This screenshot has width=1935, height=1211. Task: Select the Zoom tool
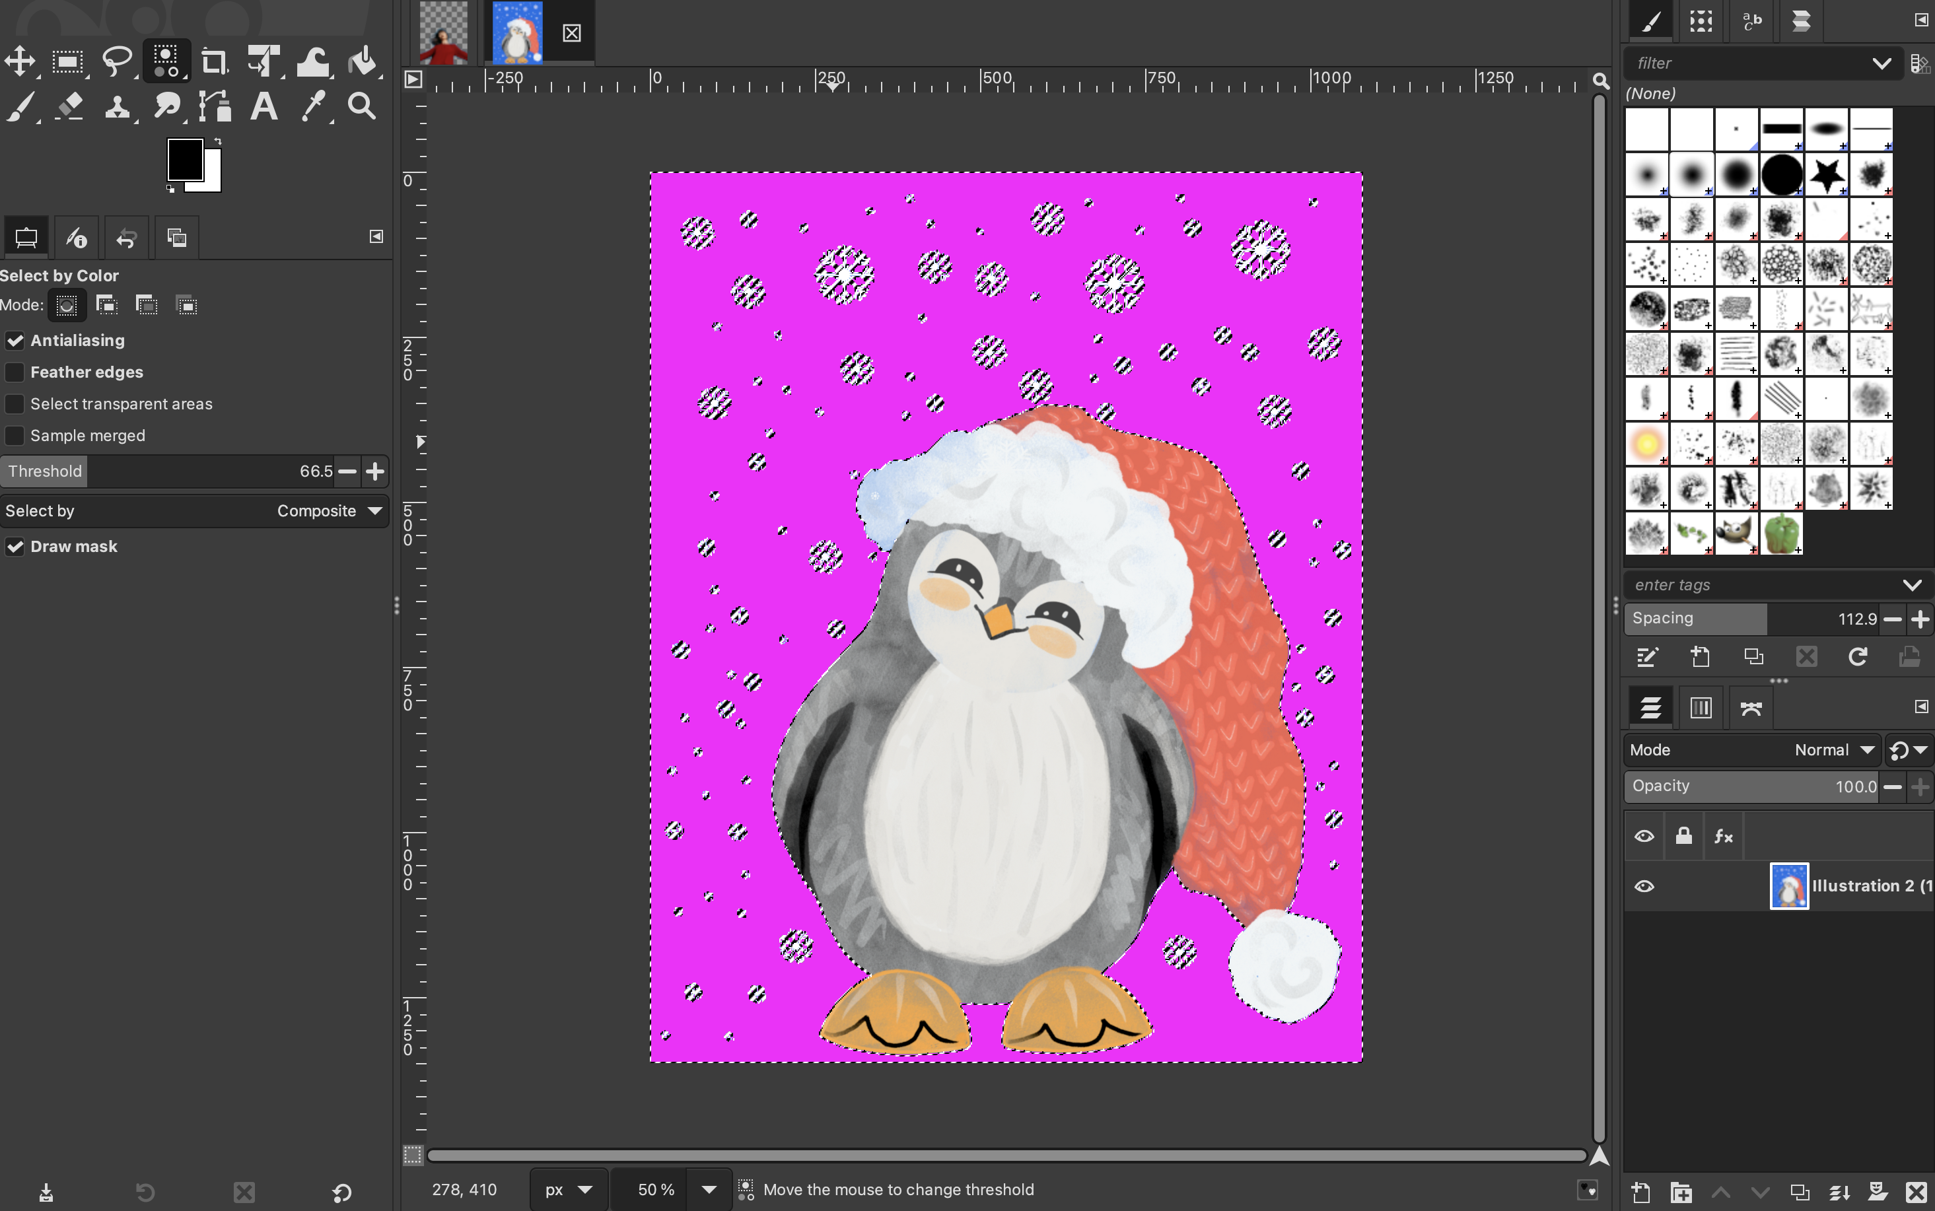coord(362,106)
